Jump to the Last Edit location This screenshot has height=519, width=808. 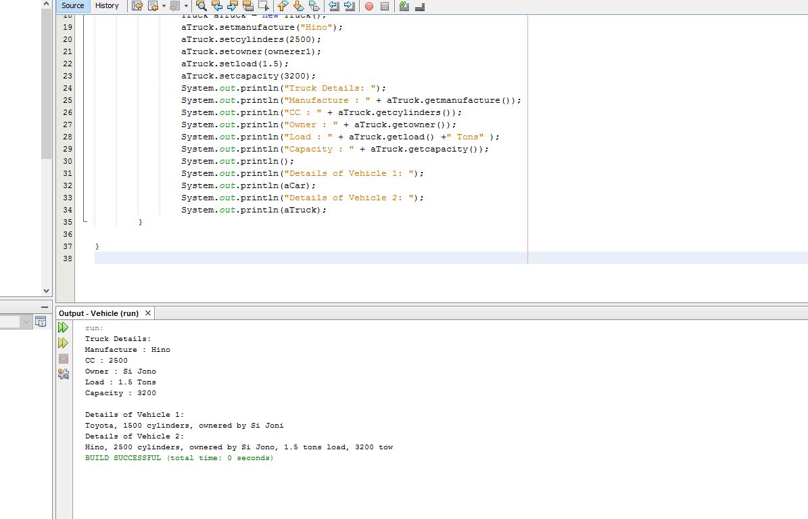(x=137, y=6)
